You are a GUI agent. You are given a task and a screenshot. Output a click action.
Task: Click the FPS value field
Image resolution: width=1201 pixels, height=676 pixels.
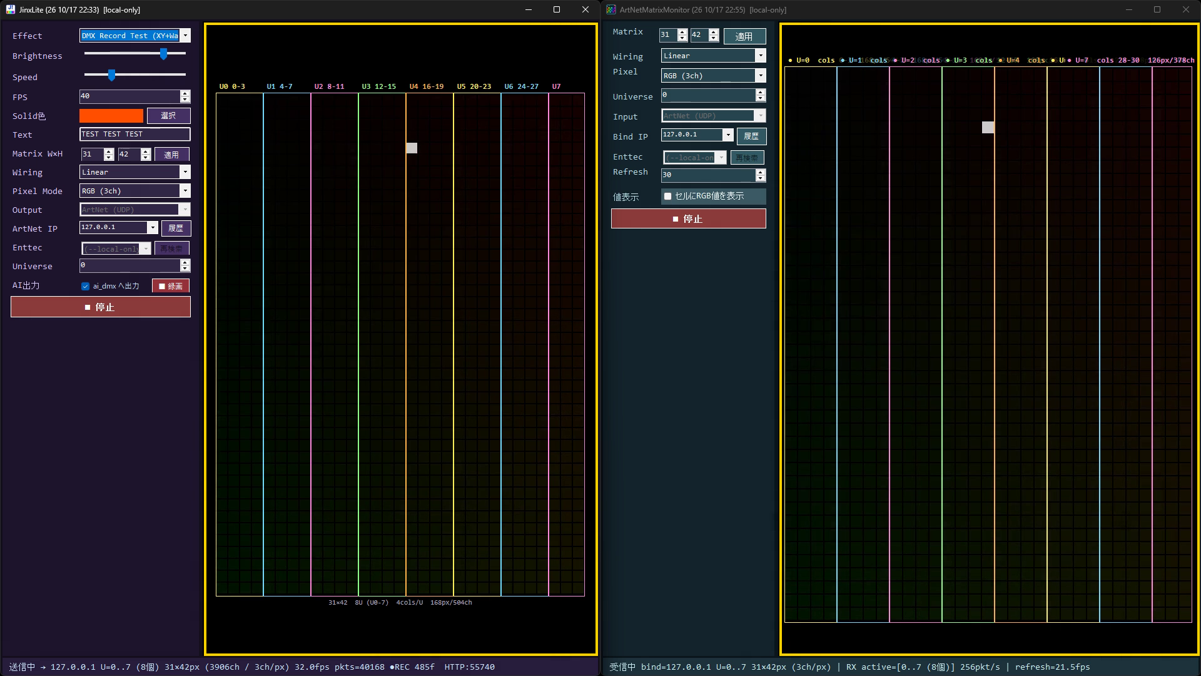pyautogui.click(x=129, y=96)
